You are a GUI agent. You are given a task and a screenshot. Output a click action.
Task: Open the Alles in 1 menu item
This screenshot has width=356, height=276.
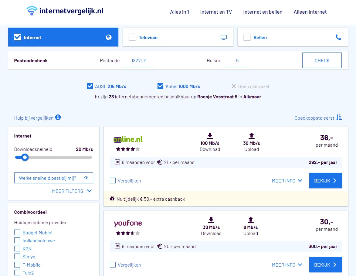[x=180, y=12]
